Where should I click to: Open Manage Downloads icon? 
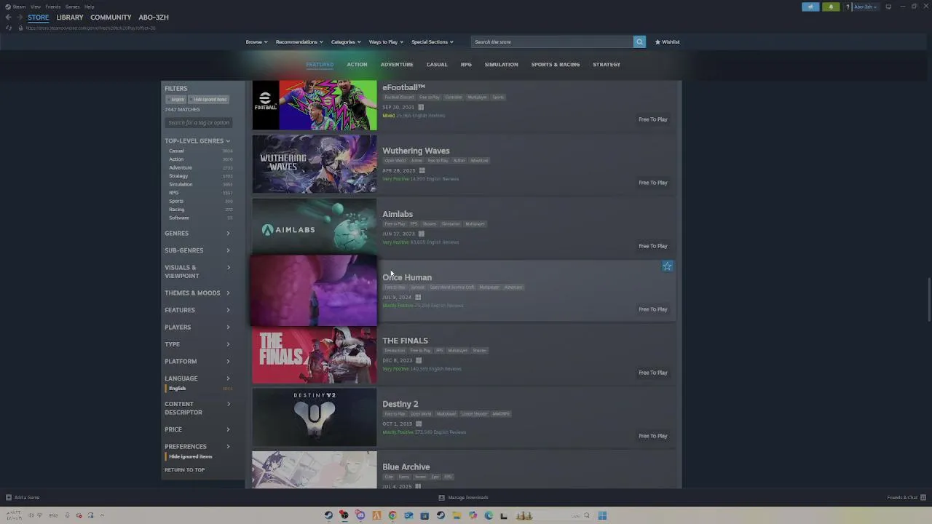coord(441,497)
